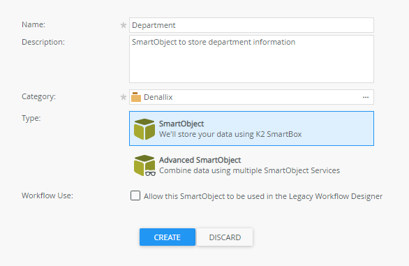Click the Denallix category text
The image size is (409, 266).
pos(158,97)
